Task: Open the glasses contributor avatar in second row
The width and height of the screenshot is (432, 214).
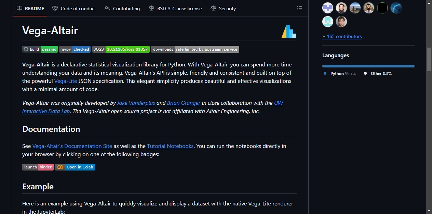Action: [341, 22]
